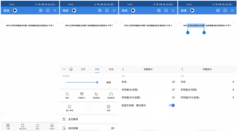Tap the document sentence above the 查看 panel

point(89,26)
